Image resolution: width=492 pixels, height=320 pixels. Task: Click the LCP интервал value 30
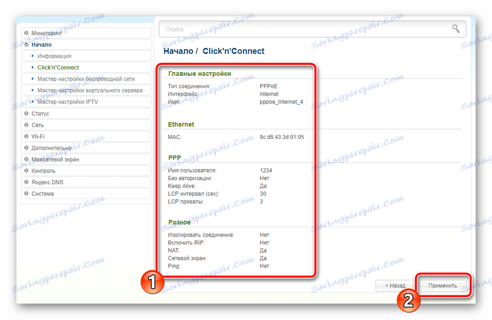pos(263,194)
